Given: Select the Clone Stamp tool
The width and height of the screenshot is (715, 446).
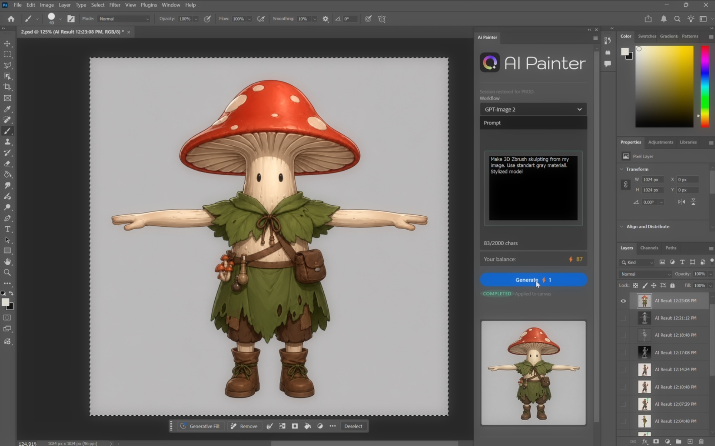Looking at the screenshot, I should tap(7, 142).
